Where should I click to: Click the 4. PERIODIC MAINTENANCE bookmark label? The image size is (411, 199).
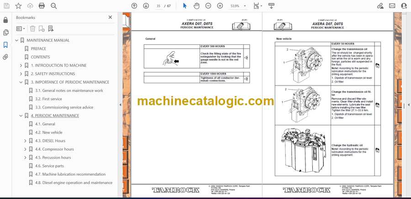point(55,116)
